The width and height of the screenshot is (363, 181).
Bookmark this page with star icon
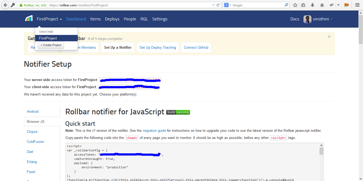coord(295,5)
